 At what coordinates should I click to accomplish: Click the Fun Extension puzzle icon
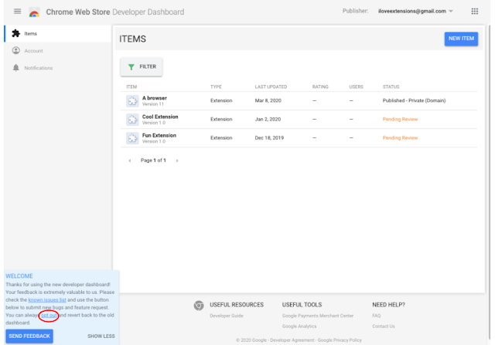pyautogui.click(x=132, y=138)
